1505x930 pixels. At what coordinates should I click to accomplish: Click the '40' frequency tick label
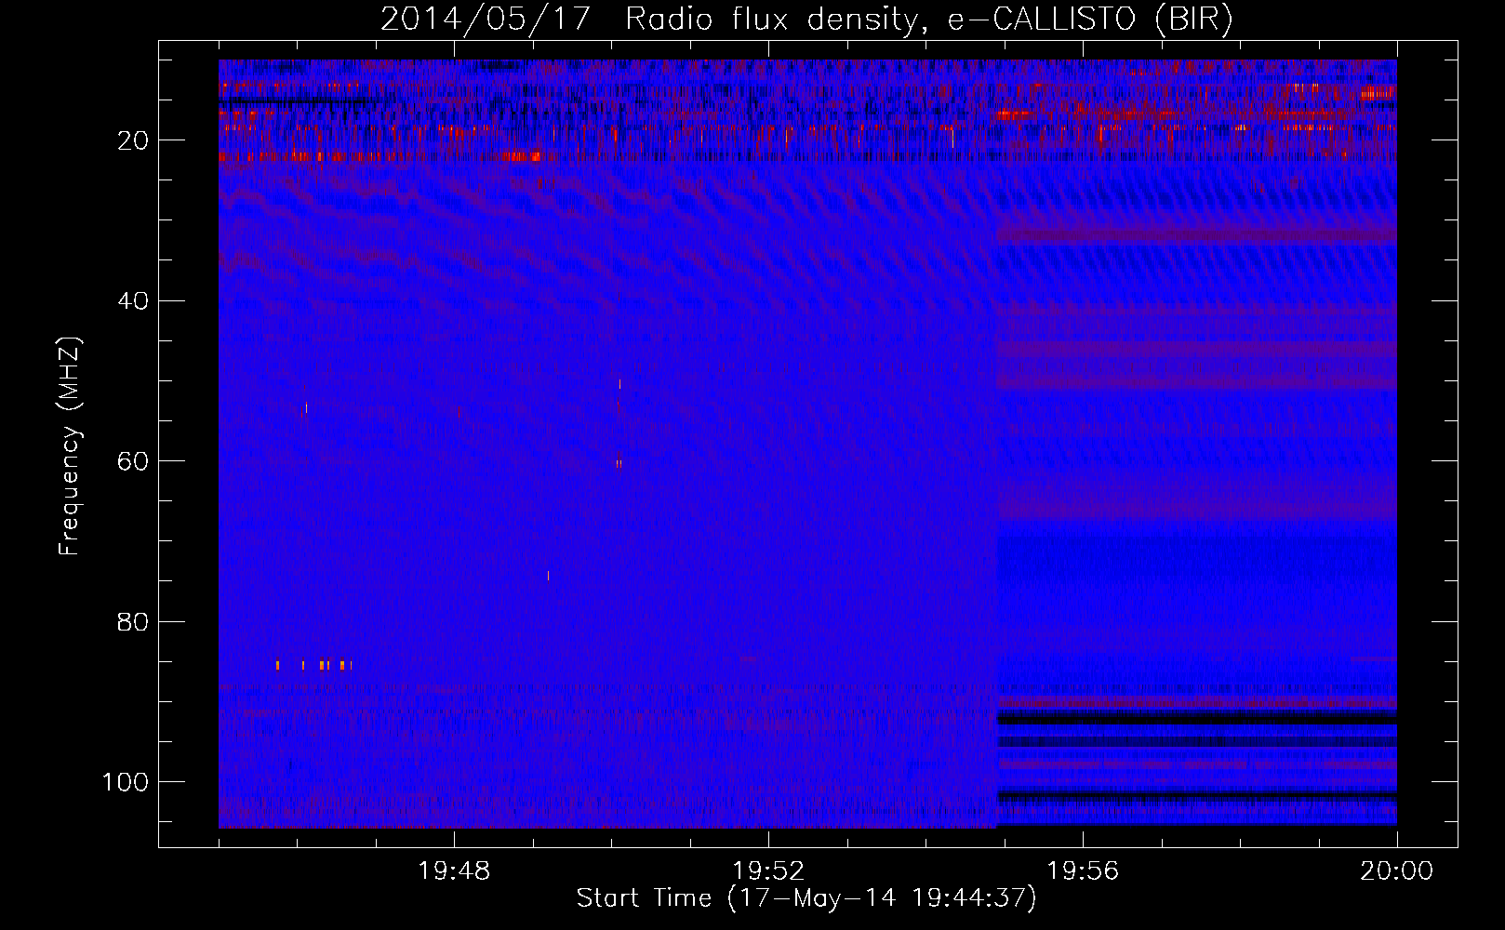tap(133, 301)
